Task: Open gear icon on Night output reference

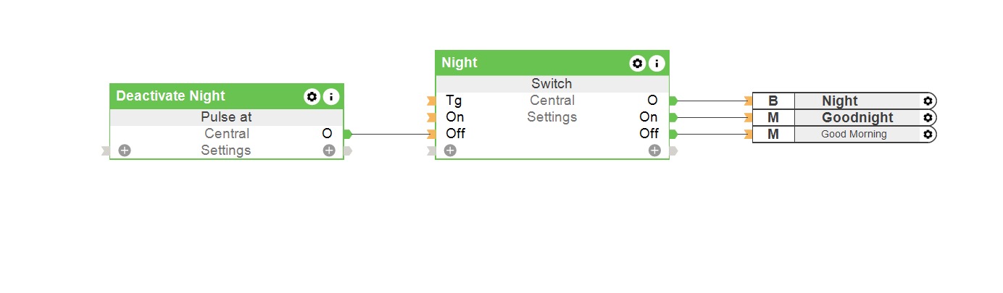Action: (x=928, y=101)
